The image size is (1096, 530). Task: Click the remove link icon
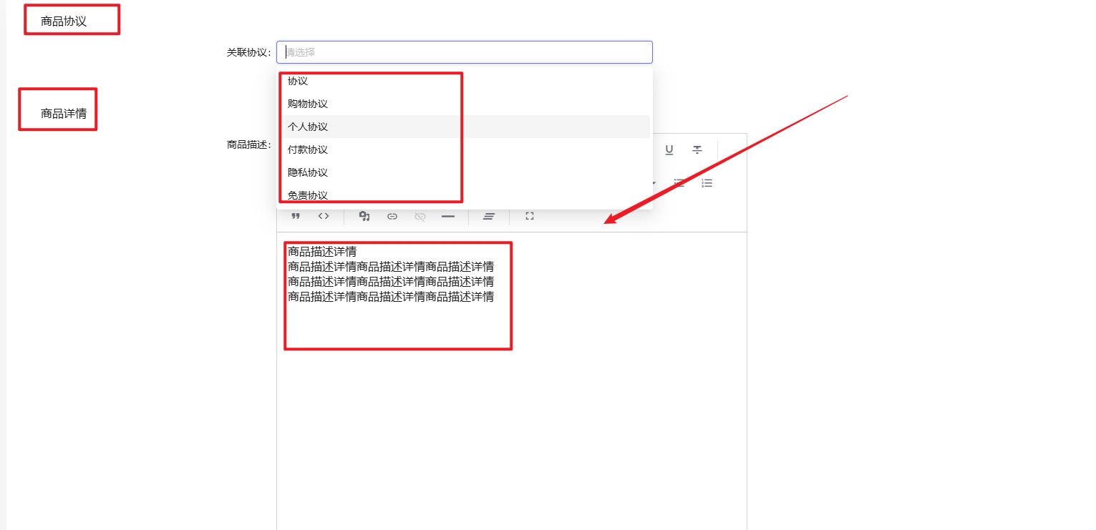click(x=420, y=216)
